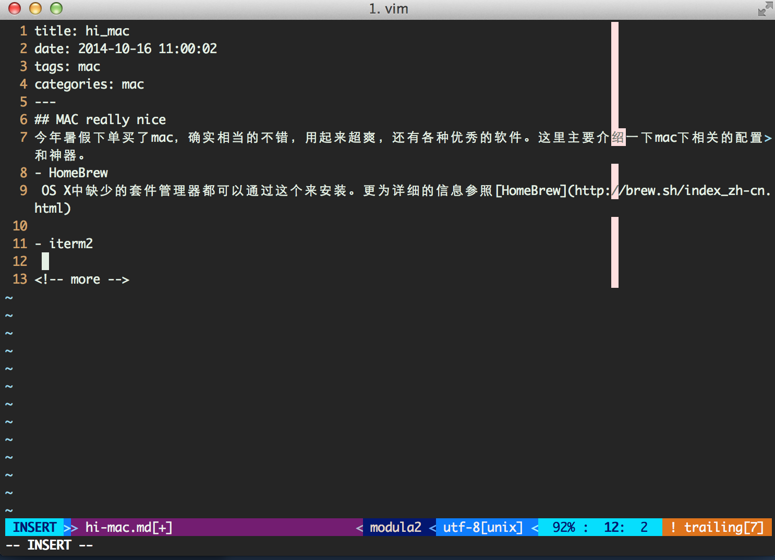Place cursor on "tags: mac" line

point(67,67)
